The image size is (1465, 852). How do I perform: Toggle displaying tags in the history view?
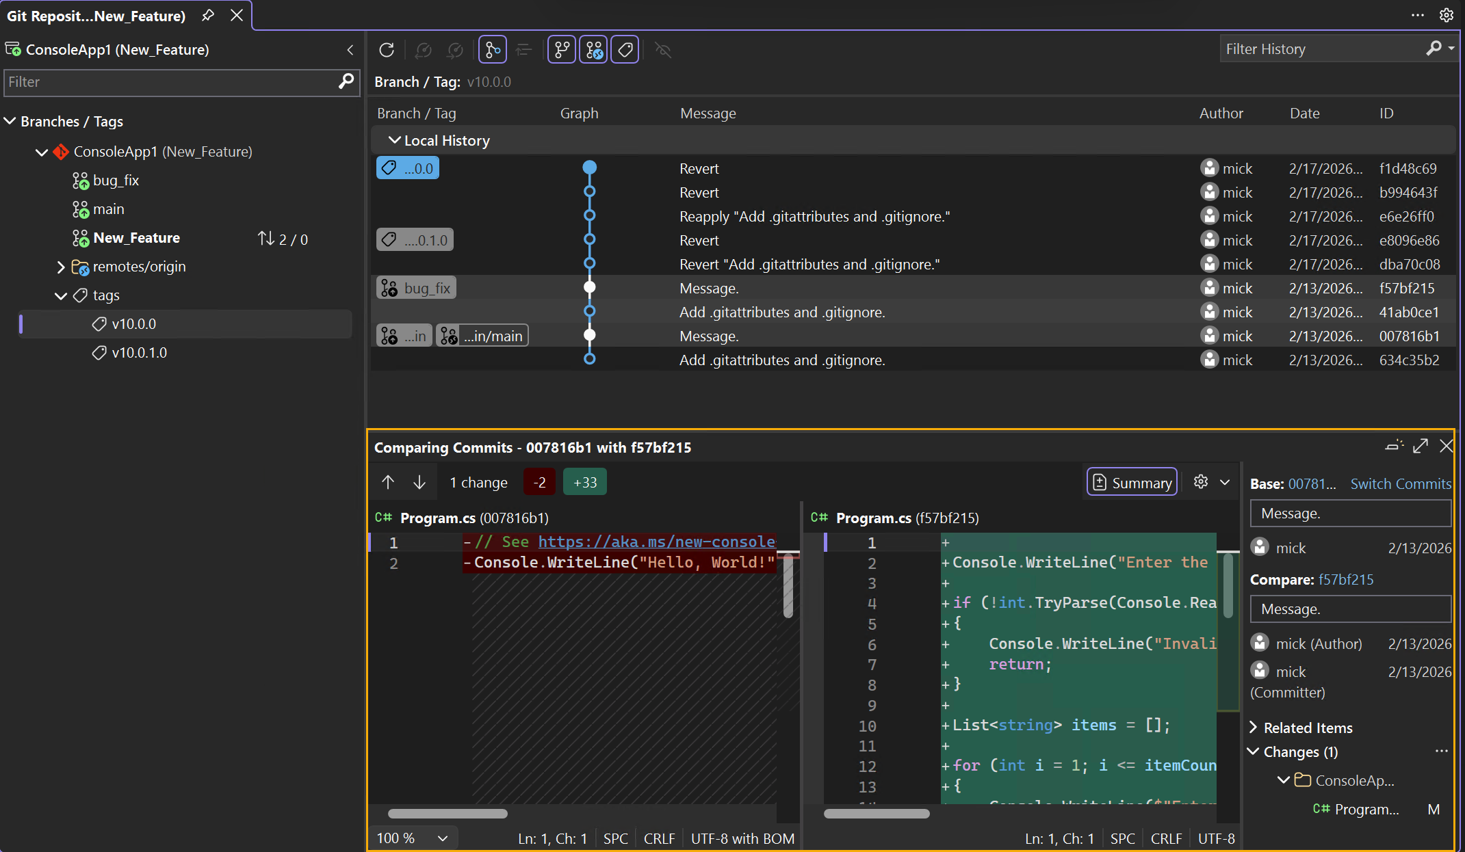[625, 49]
